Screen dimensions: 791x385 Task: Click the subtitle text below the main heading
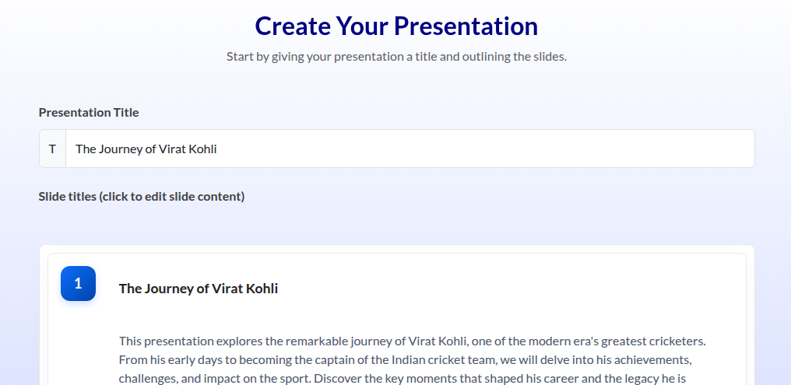pyautogui.click(x=396, y=57)
